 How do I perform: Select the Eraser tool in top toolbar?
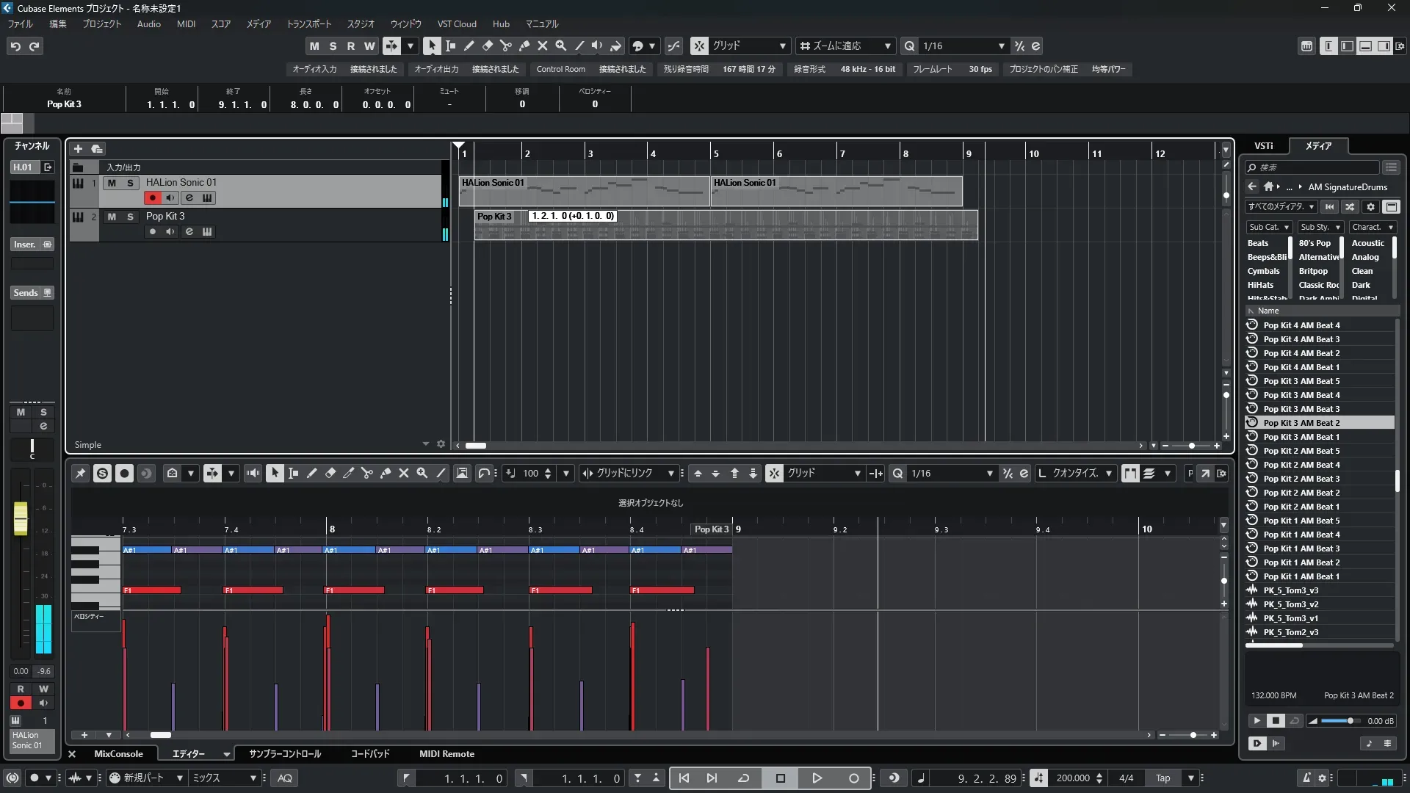pos(487,46)
